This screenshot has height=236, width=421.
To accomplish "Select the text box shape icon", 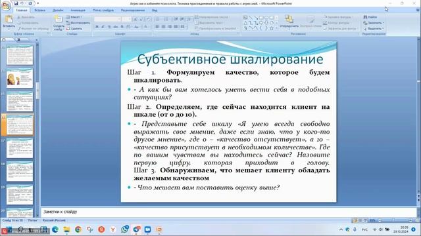I will tap(245, 18).
